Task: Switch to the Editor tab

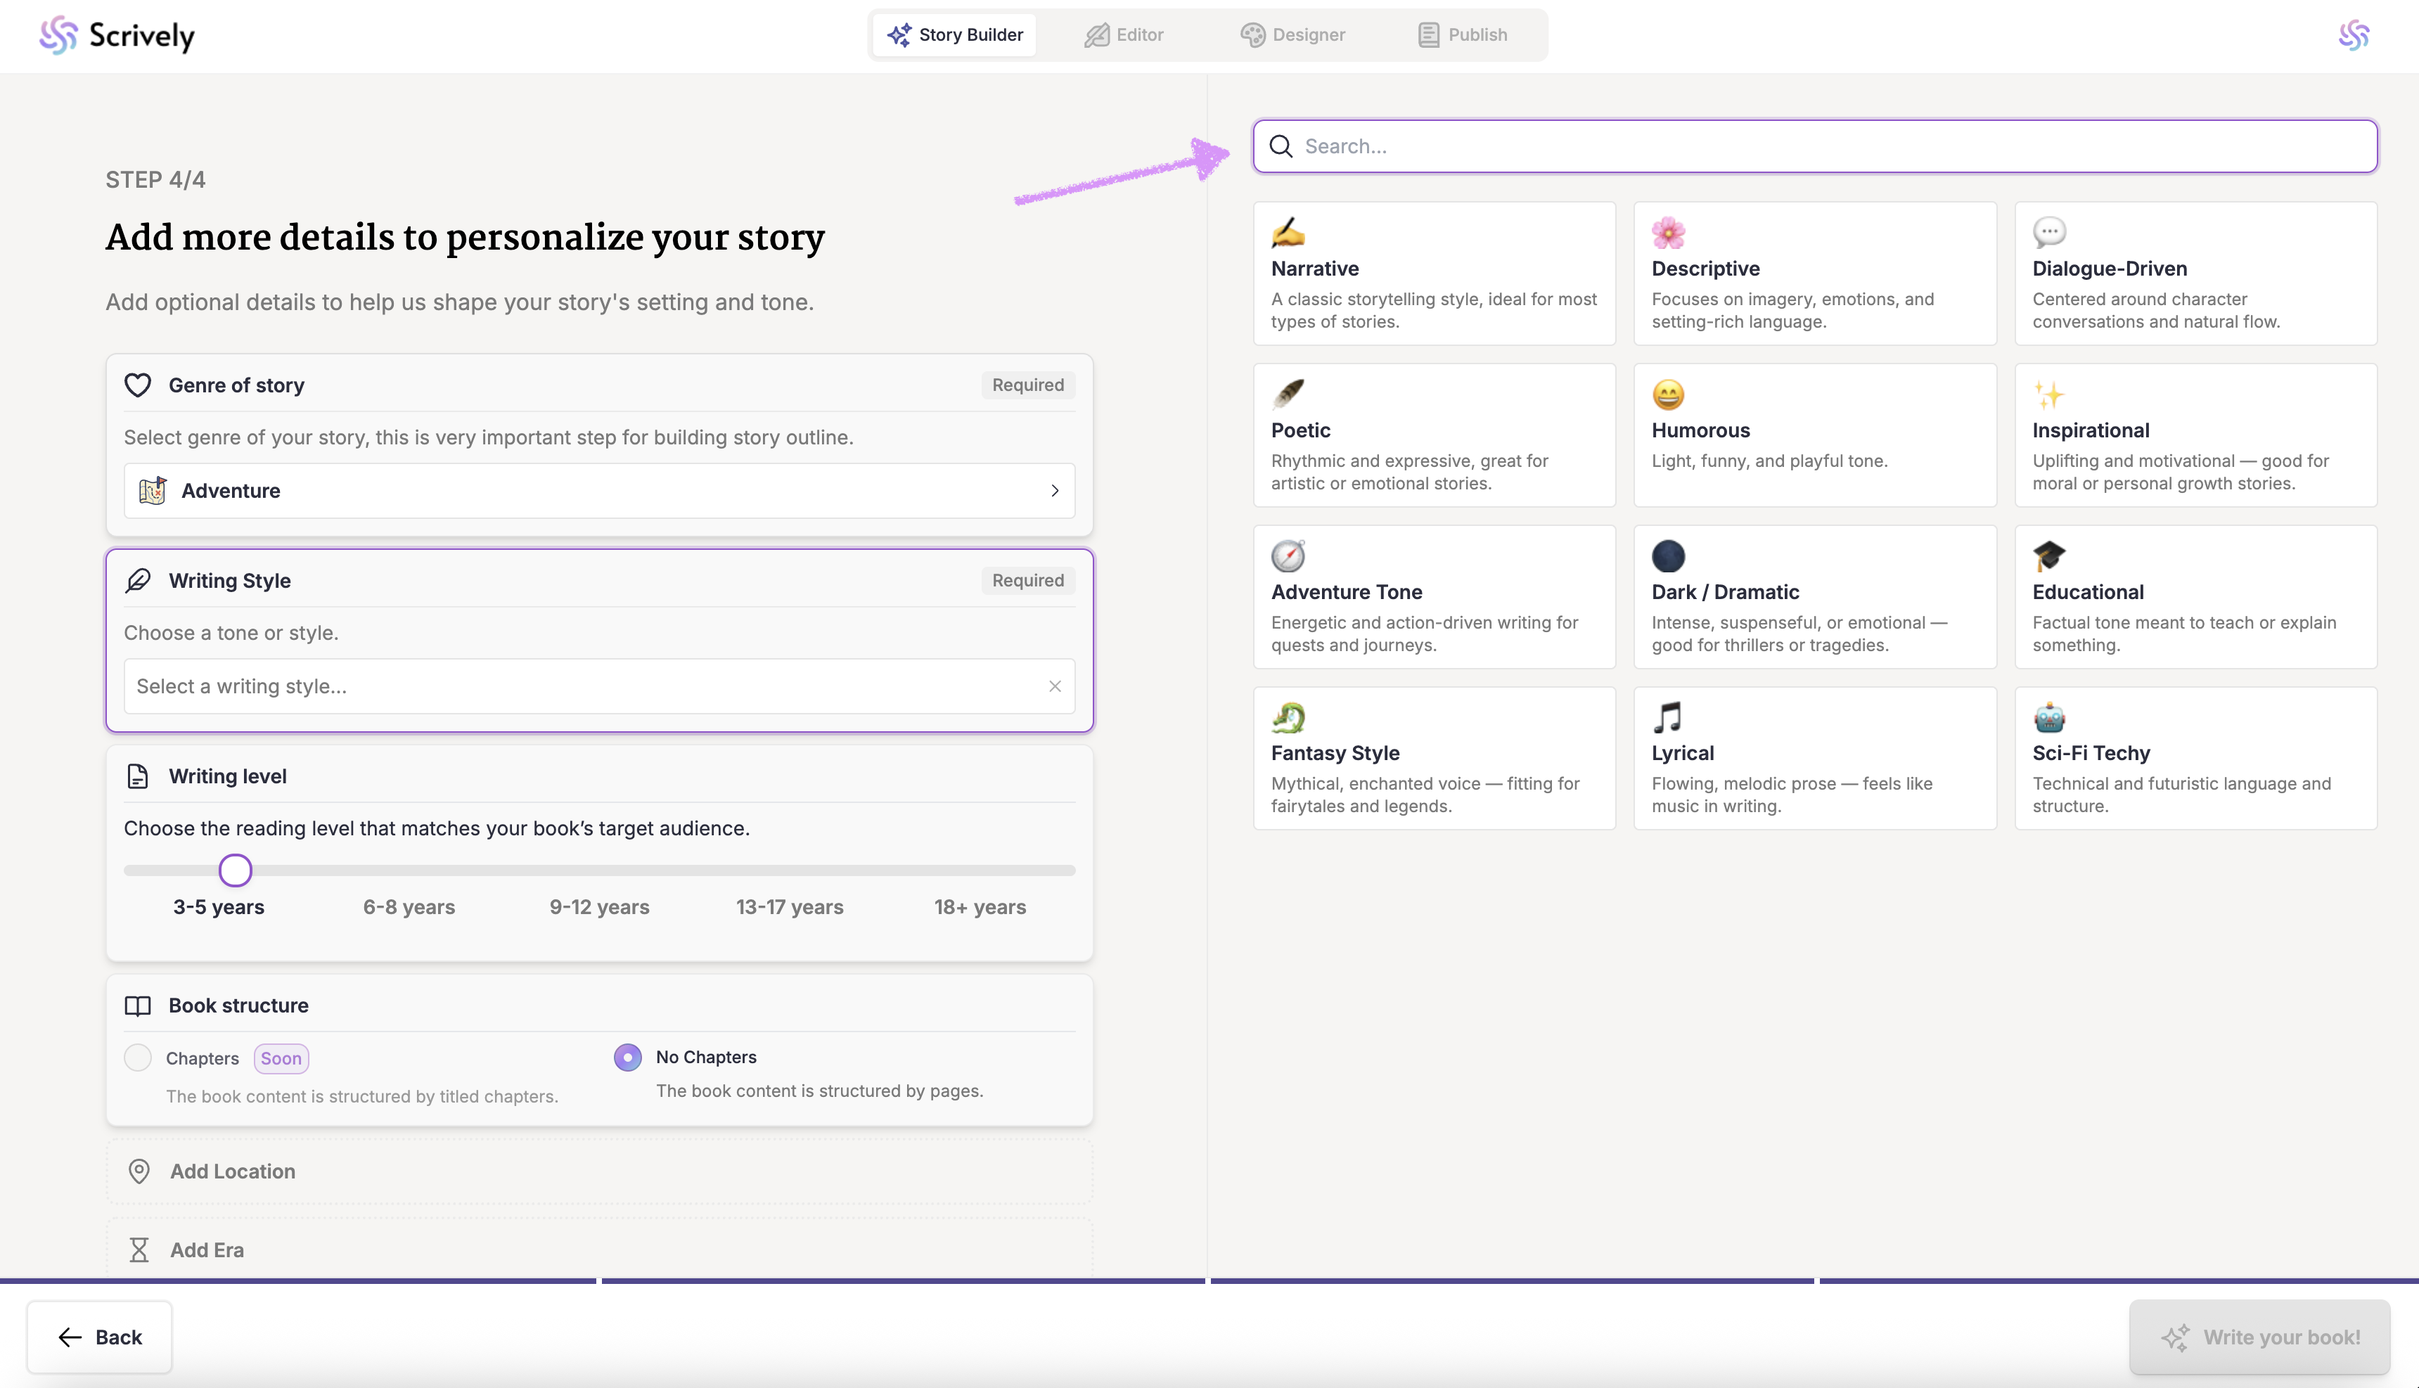Action: 1124,35
